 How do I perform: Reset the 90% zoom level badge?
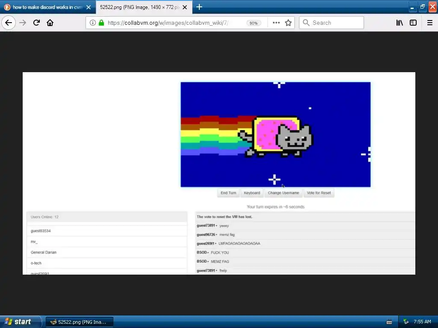click(x=254, y=23)
